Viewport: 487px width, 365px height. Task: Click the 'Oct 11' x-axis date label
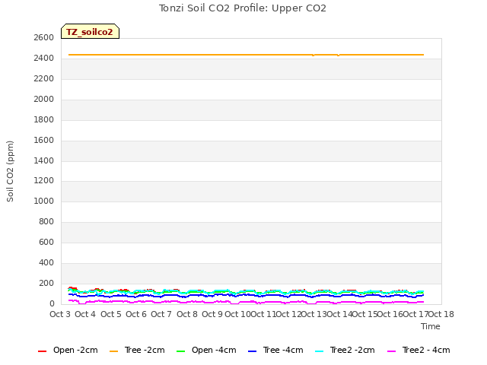[x=263, y=314]
